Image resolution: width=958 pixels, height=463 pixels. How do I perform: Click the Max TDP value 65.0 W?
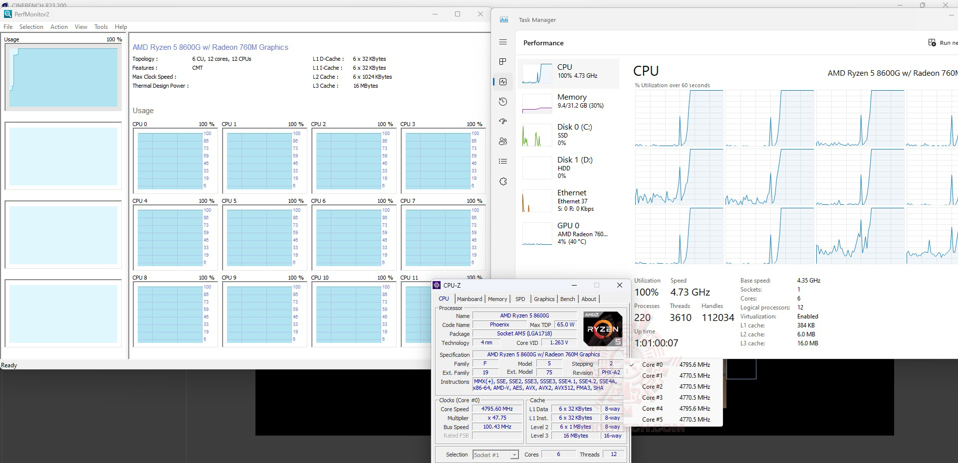pos(566,324)
